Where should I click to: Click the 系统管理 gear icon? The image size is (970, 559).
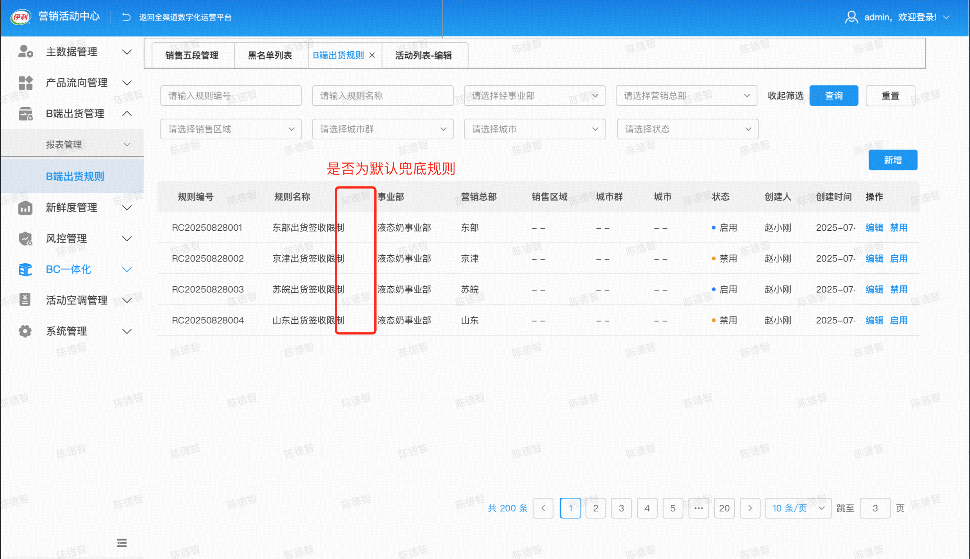pos(26,331)
